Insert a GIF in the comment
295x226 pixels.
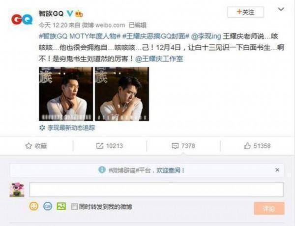(48, 206)
